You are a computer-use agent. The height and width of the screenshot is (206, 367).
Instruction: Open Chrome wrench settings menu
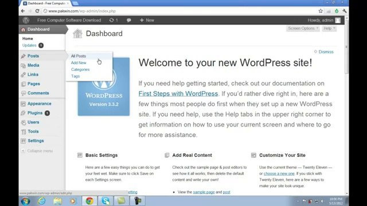pyautogui.click(x=344, y=11)
